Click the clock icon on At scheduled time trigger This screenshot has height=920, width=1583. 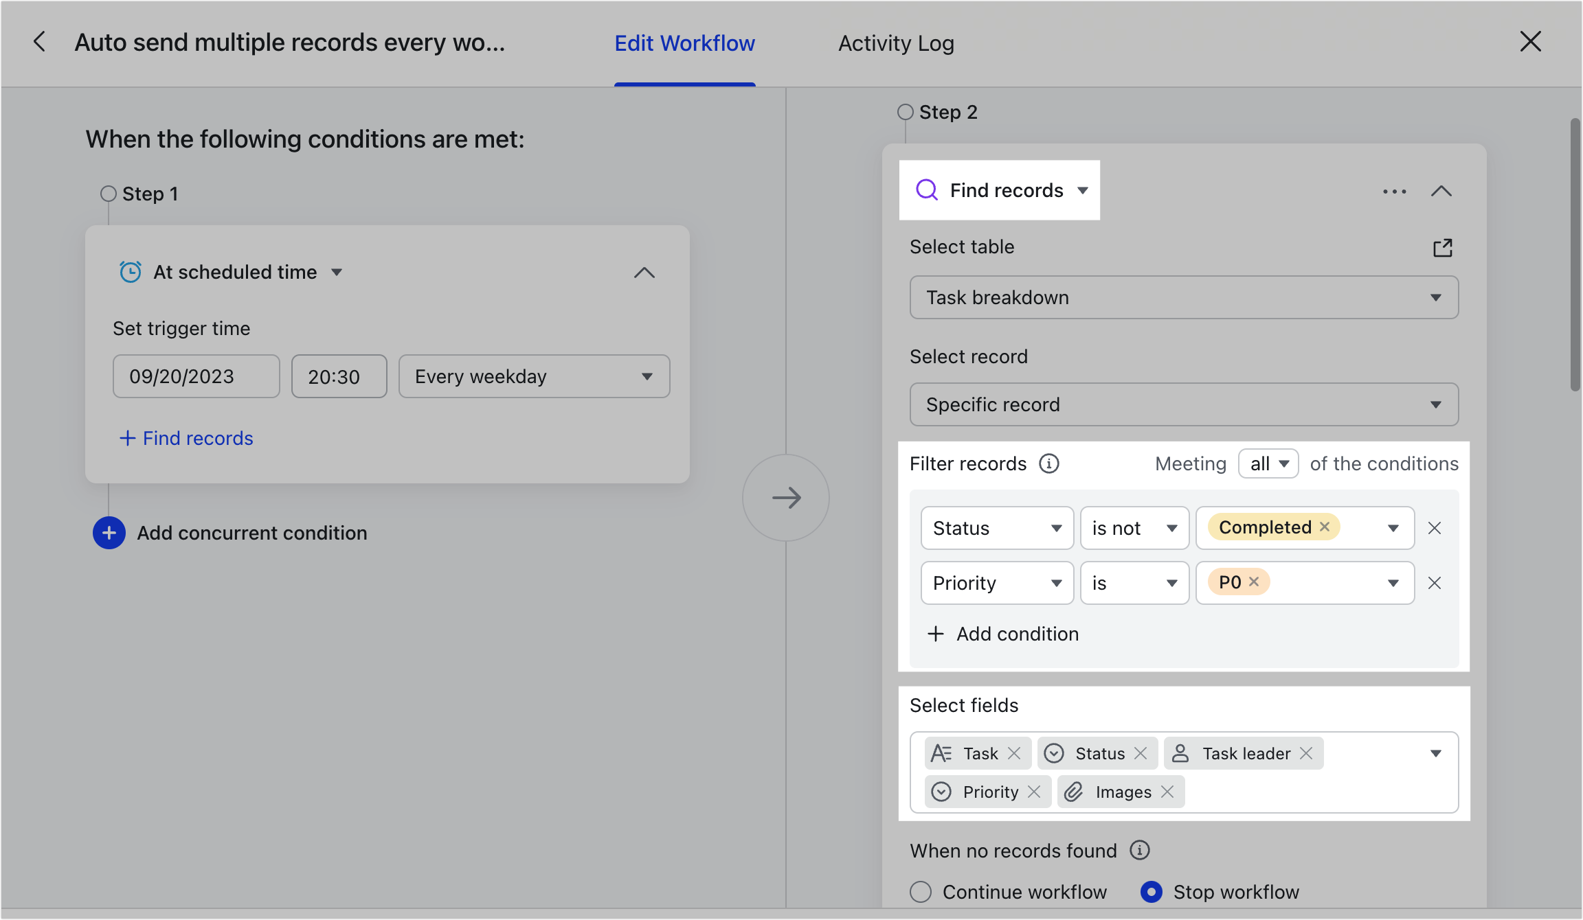point(131,272)
